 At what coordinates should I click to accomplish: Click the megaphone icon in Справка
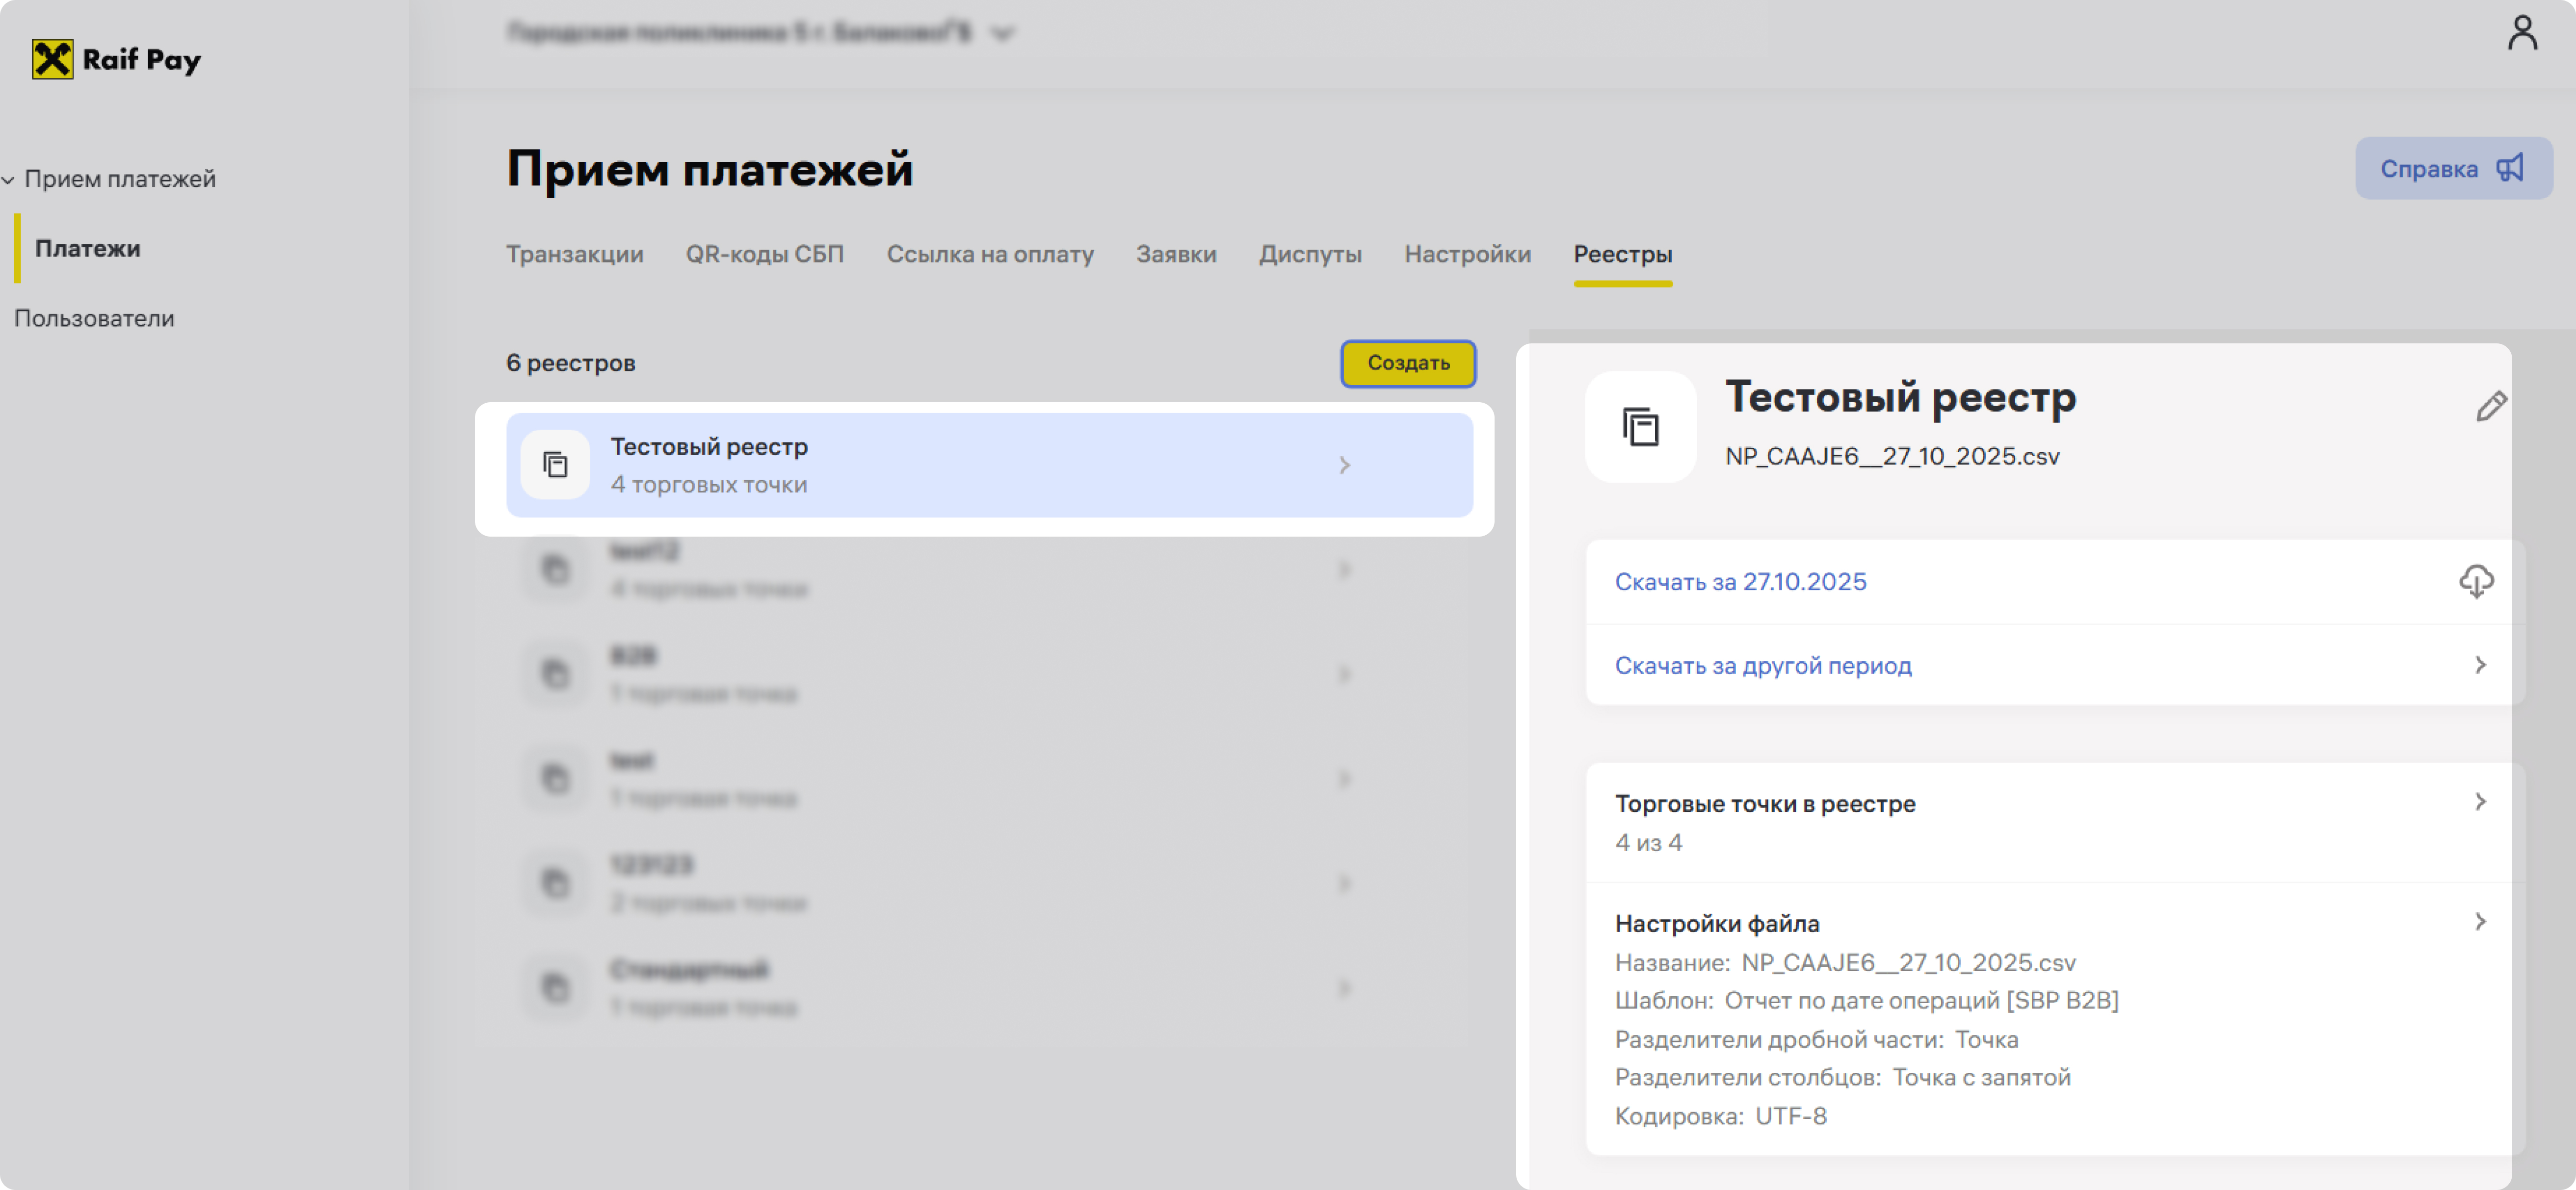(2510, 168)
